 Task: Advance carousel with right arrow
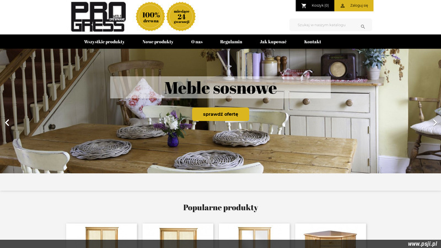[x=435, y=122]
